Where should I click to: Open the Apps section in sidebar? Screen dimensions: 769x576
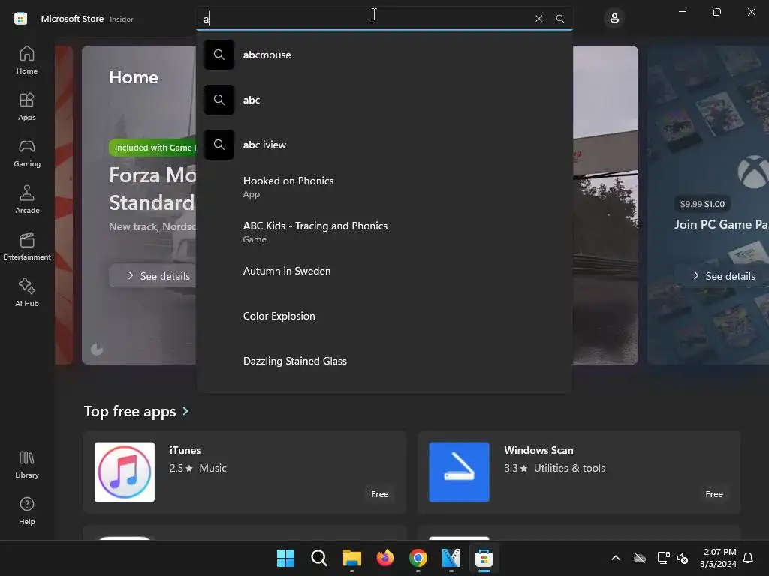(x=27, y=106)
